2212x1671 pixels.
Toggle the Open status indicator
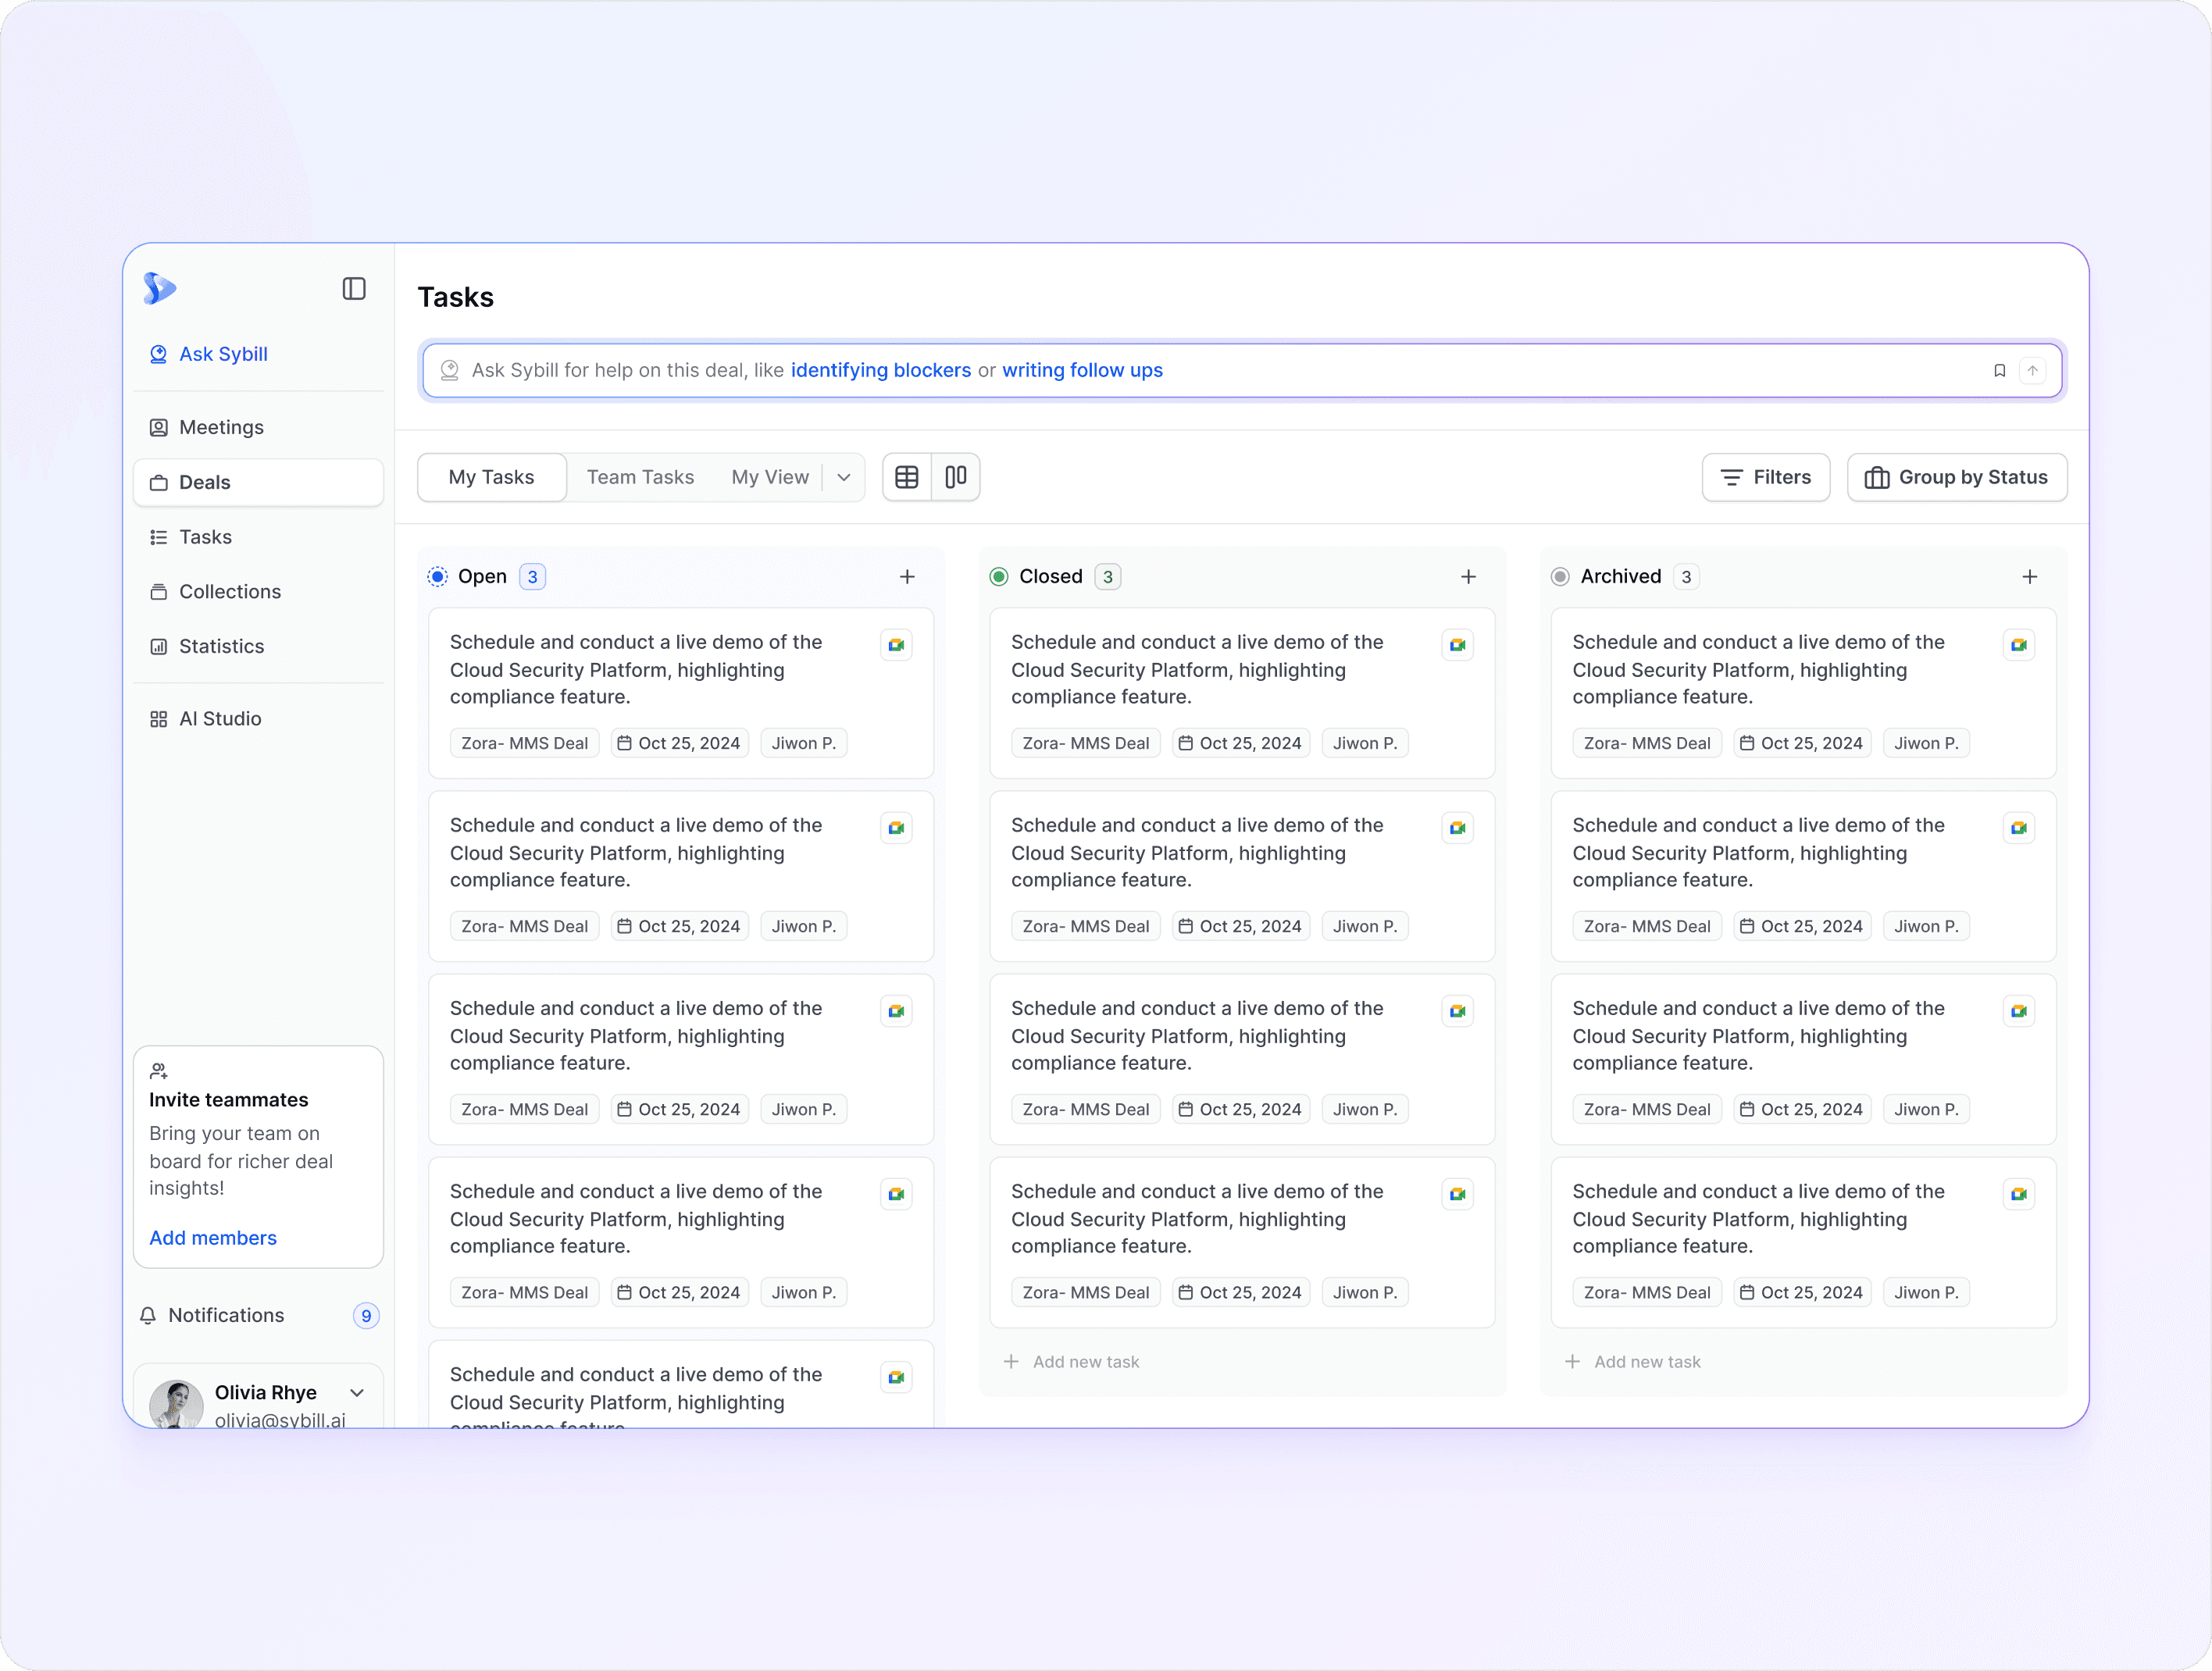click(x=438, y=577)
